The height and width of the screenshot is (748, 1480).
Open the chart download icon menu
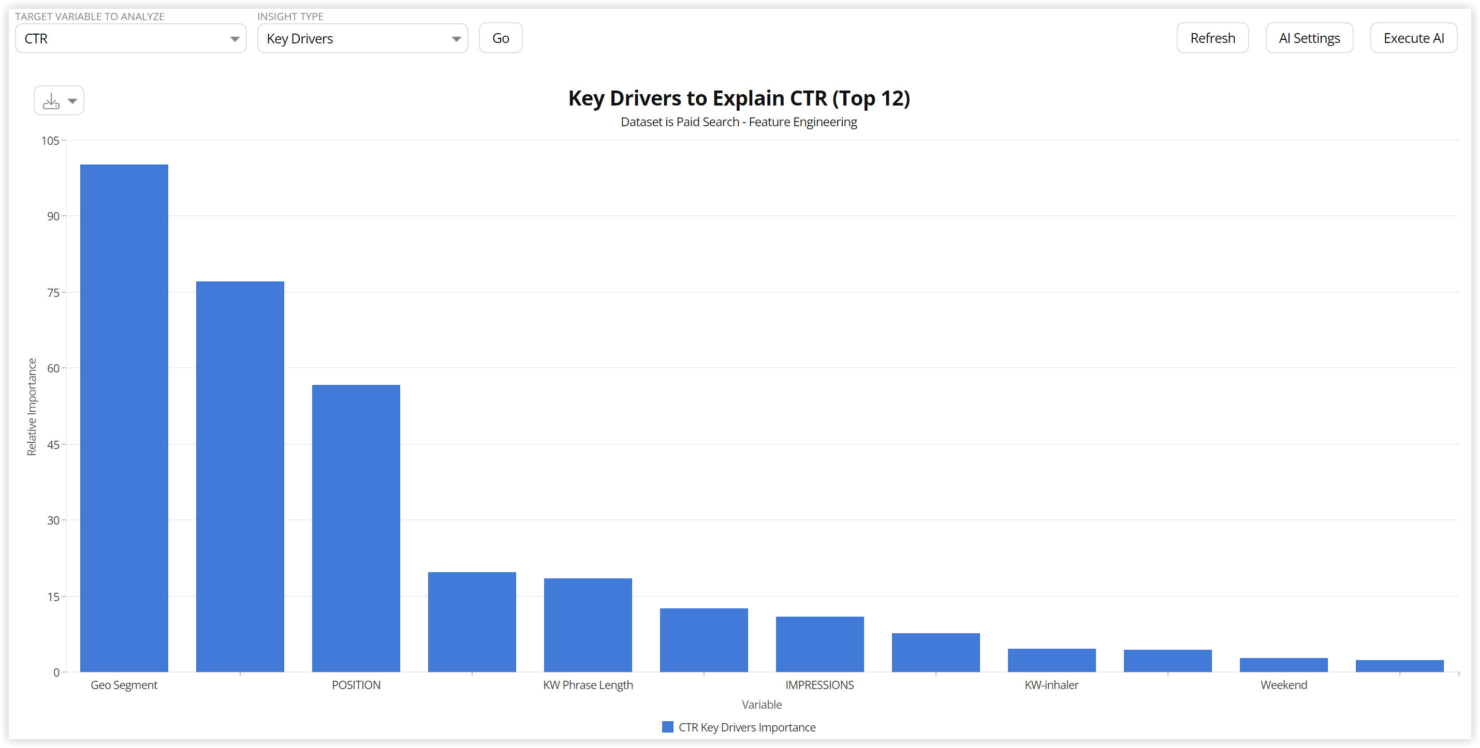[51, 101]
